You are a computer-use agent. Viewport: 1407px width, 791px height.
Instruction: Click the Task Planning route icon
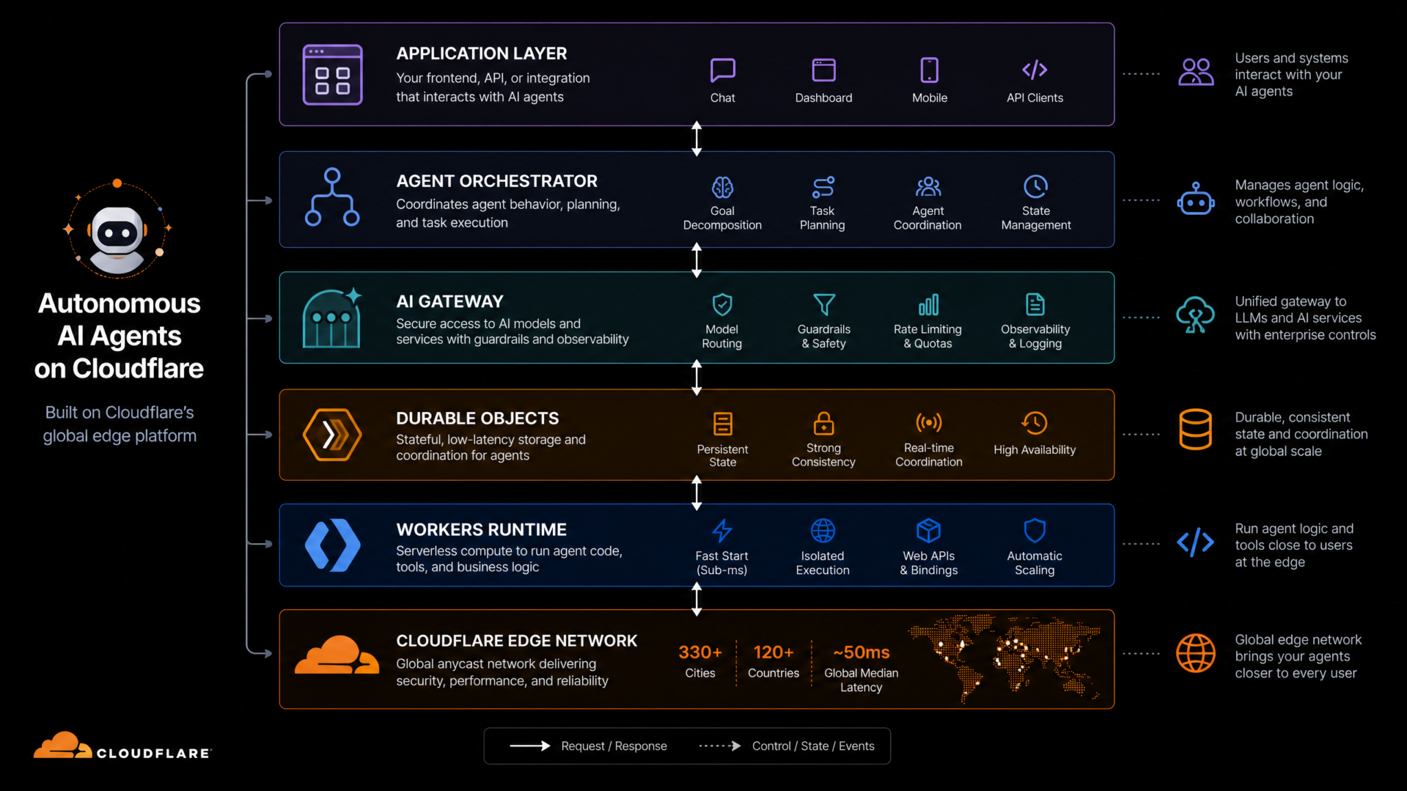(822, 187)
